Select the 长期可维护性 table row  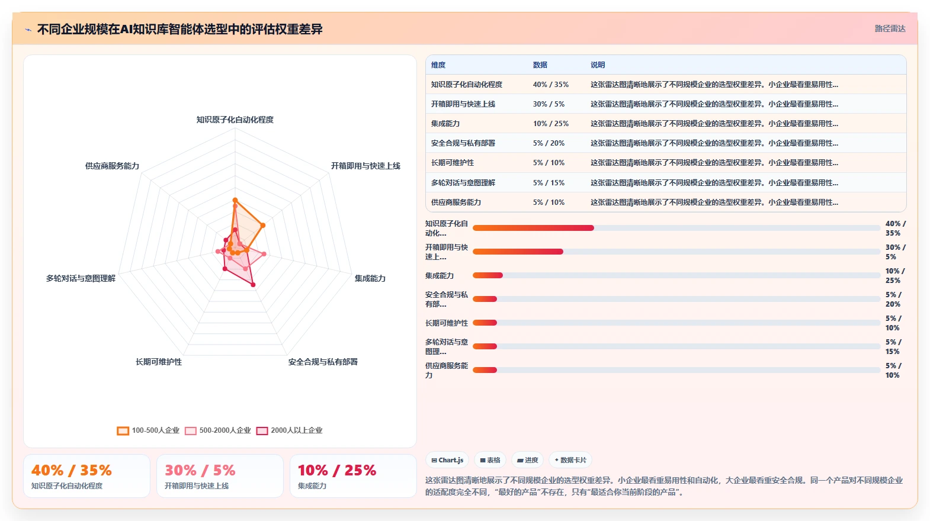coord(666,163)
